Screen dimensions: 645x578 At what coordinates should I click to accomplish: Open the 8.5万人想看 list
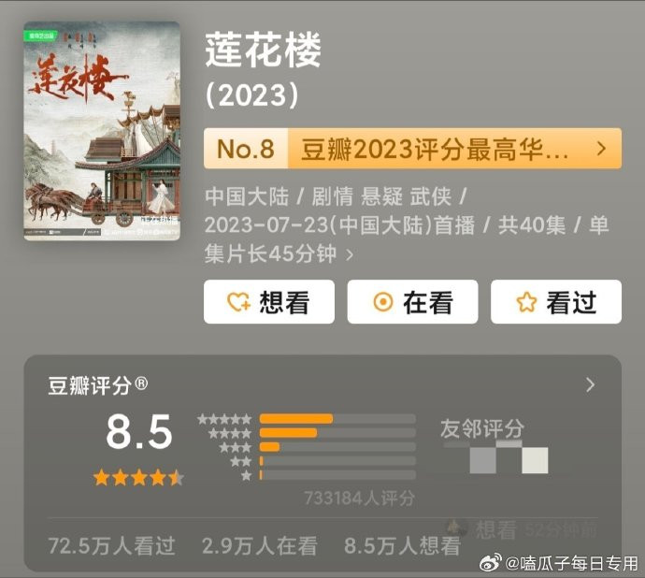pyautogui.click(x=402, y=546)
